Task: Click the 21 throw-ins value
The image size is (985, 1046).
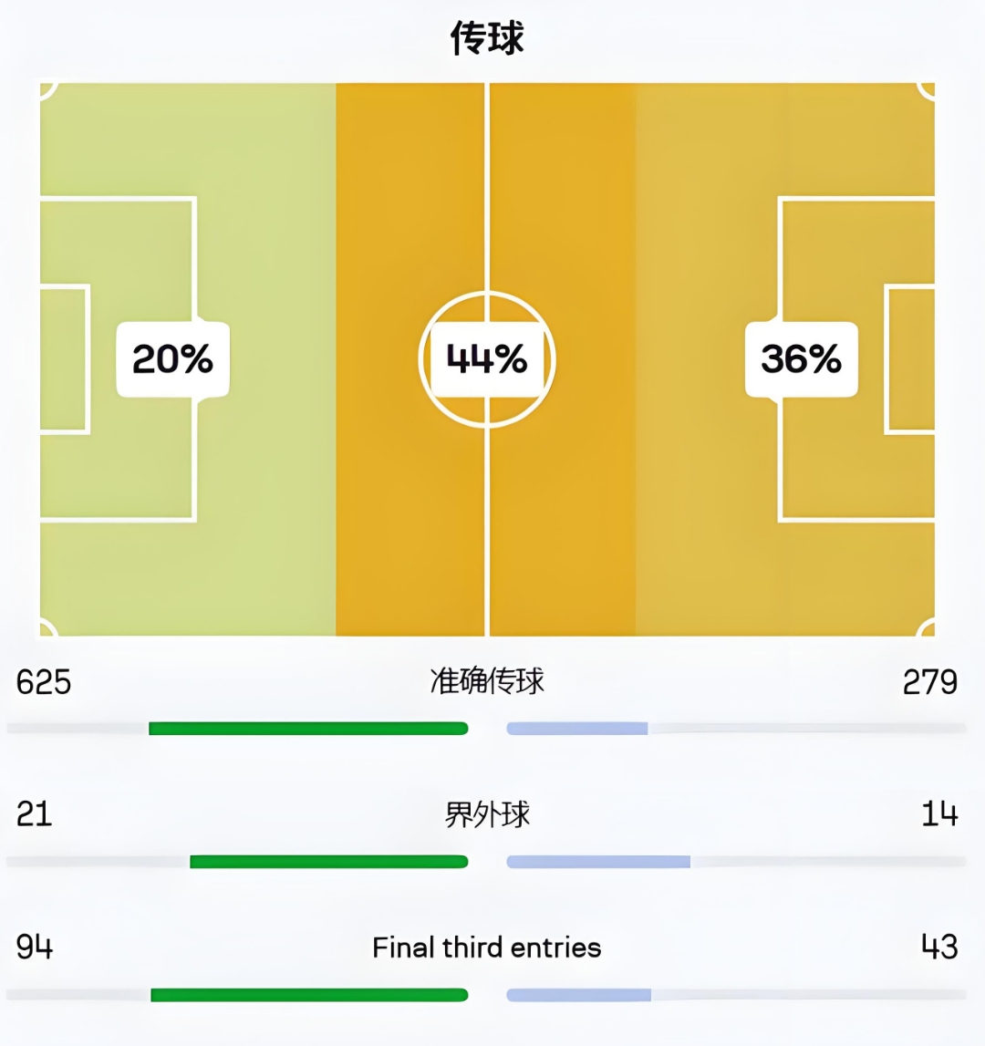Action: [x=34, y=814]
